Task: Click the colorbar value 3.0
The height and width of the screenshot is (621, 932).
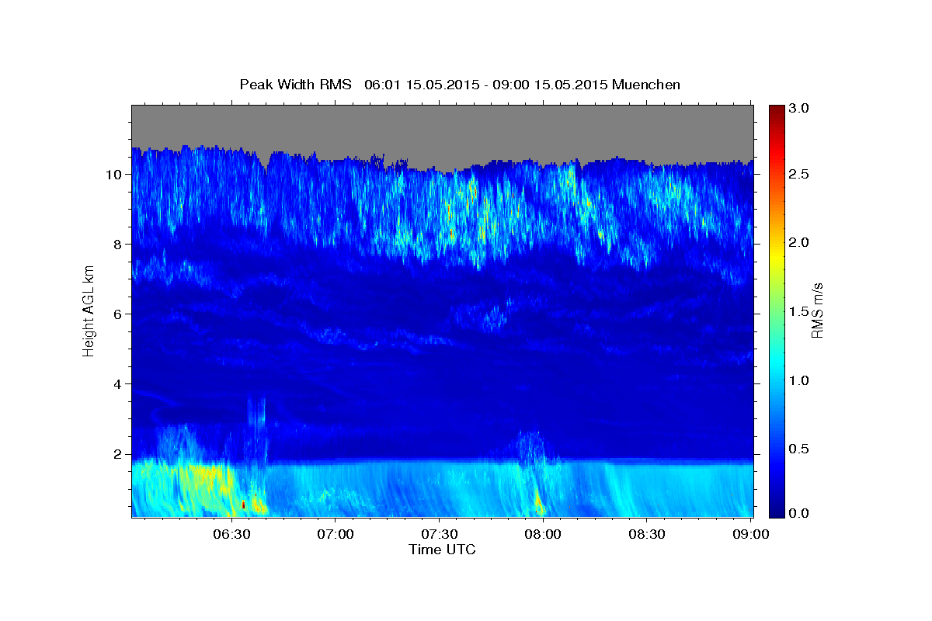Action: click(x=799, y=109)
